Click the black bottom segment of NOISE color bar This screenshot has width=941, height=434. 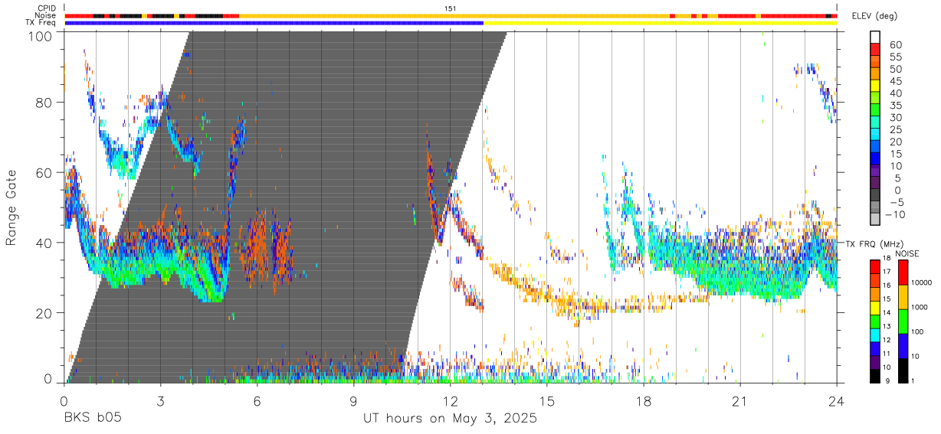(902, 370)
